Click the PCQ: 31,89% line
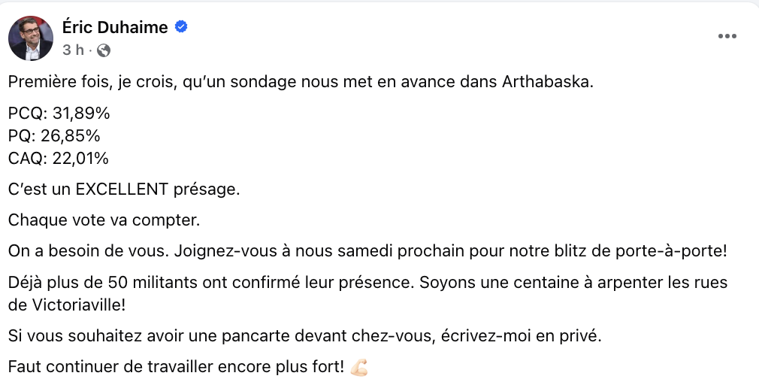759x388 pixels. click(59, 114)
